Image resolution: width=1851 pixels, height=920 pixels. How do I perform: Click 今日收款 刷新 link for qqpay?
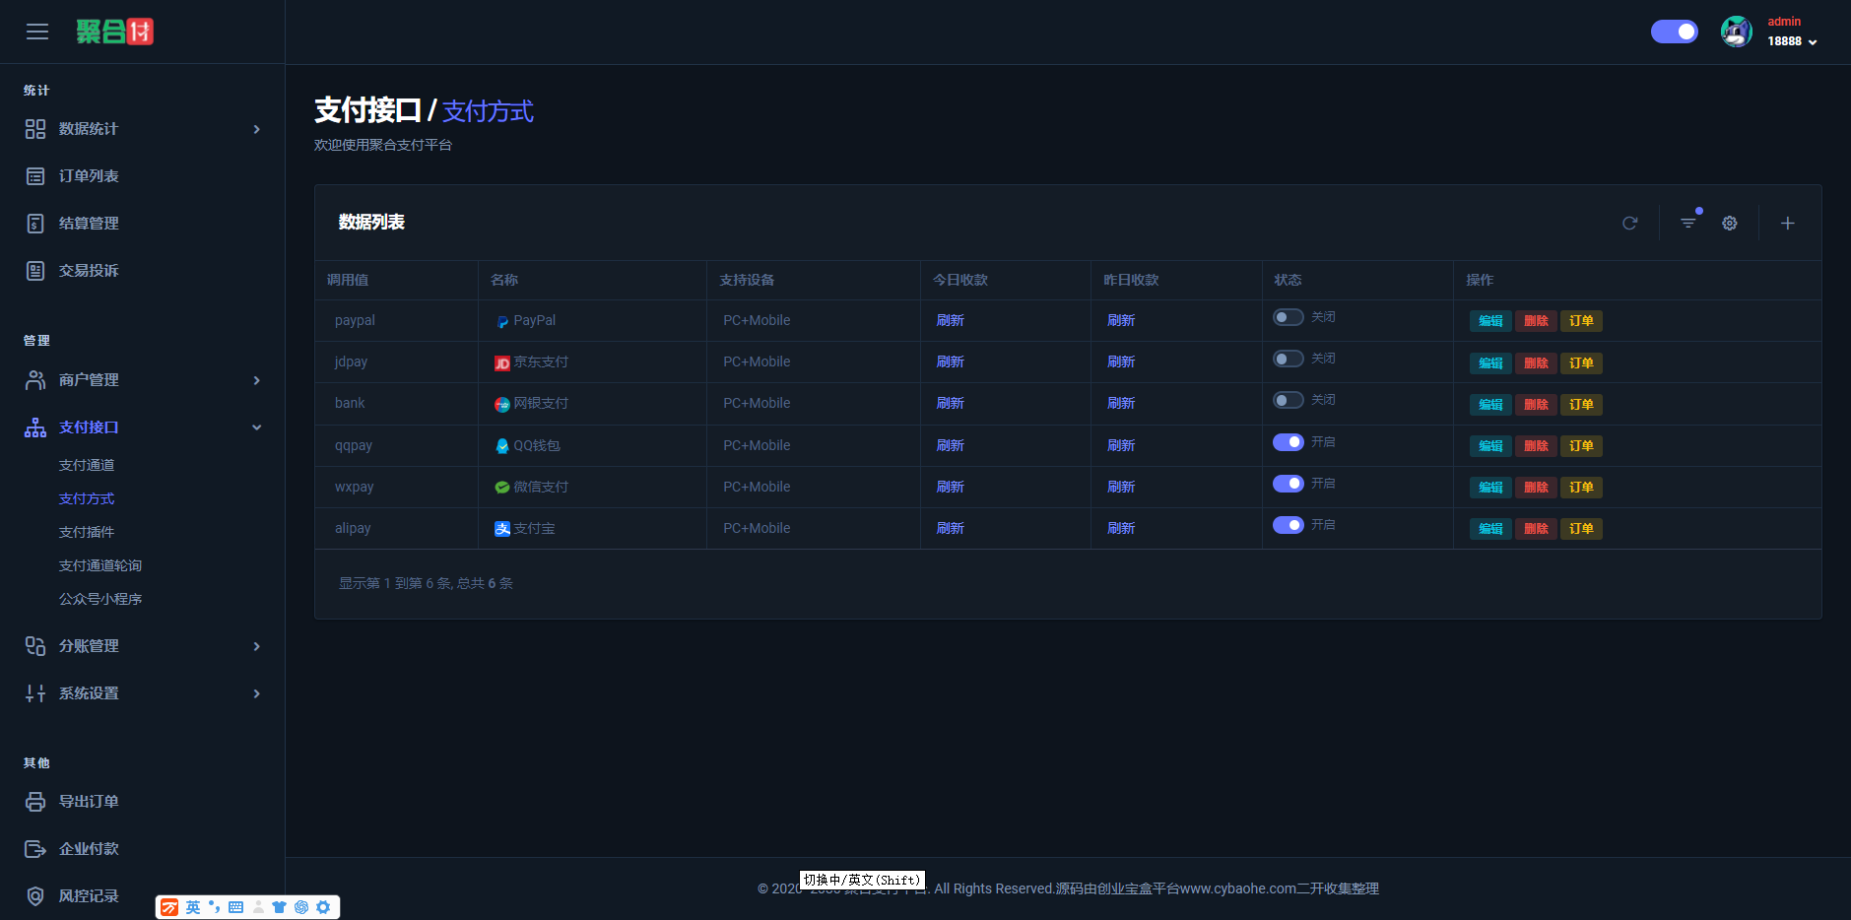(950, 445)
